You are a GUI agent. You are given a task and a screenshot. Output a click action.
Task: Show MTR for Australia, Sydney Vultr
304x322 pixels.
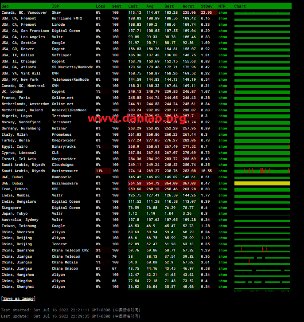click(x=222, y=220)
